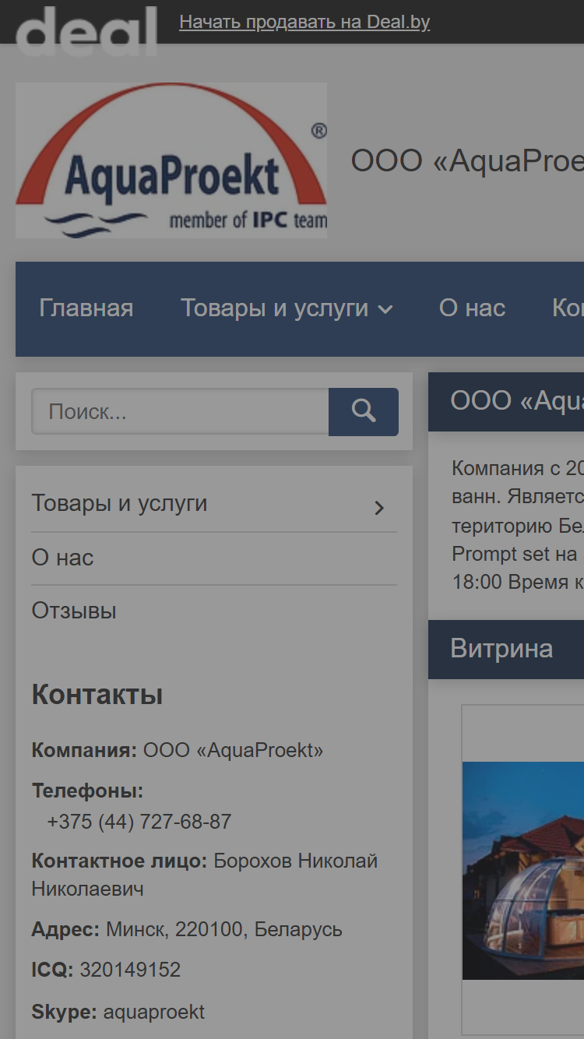The width and height of the screenshot is (584, 1039).
Task: Open 'Товары и услуги' in the sidebar list
Action: click(x=119, y=503)
